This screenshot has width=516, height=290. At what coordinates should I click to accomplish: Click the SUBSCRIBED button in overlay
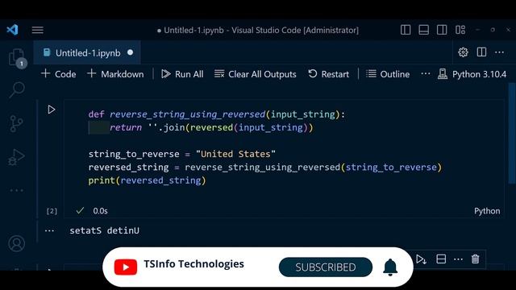tap(326, 267)
